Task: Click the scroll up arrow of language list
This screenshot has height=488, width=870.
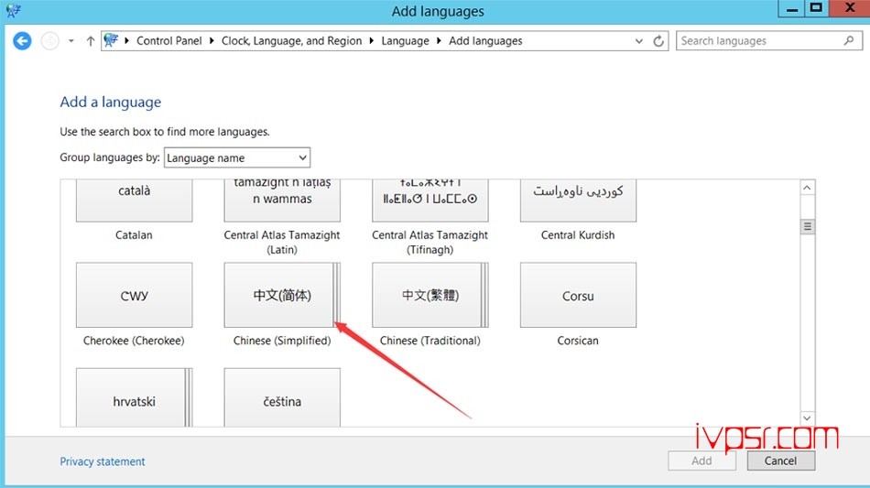Action: [x=808, y=188]
